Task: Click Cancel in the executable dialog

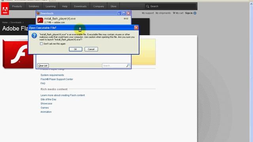Action: 91,49
